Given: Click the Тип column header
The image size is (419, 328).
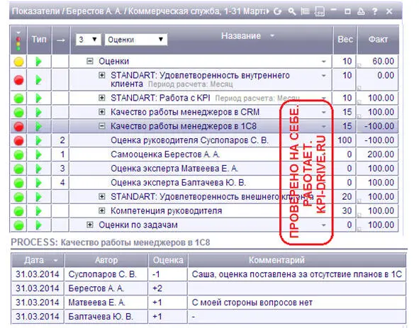Looking at the screenshot, I should click(39, 40).
